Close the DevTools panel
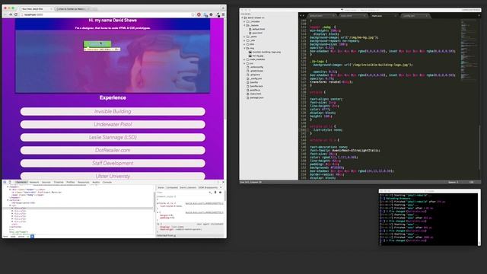The image size is (487, 274). pos(223,182)
